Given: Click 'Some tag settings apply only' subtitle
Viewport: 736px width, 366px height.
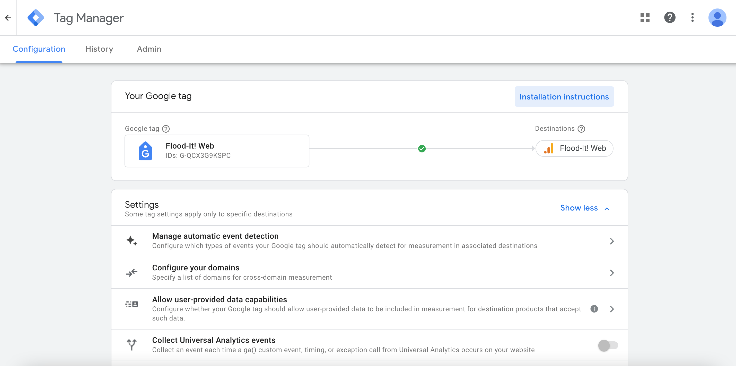Looking at the screenshot, I should 208,214.
